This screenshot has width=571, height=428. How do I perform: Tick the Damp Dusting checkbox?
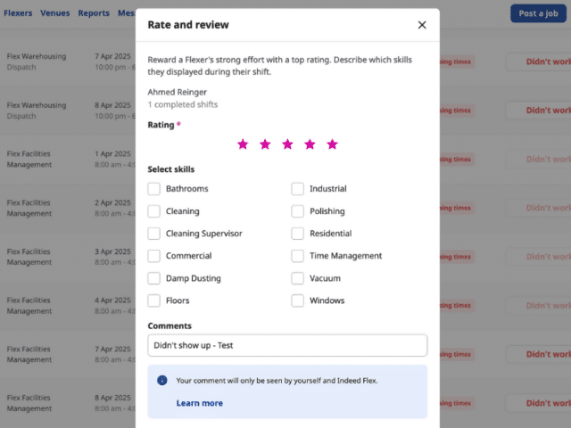[x=154, y=278]
